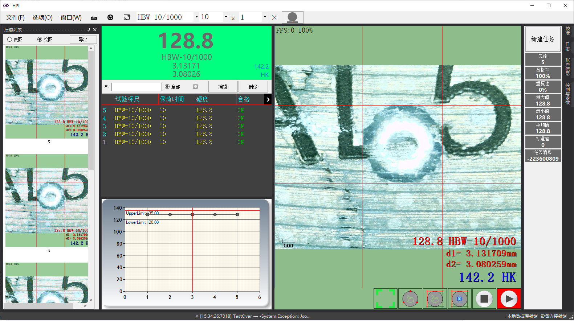
Task: Click the 新建任务 button
Action: (543, 39)
